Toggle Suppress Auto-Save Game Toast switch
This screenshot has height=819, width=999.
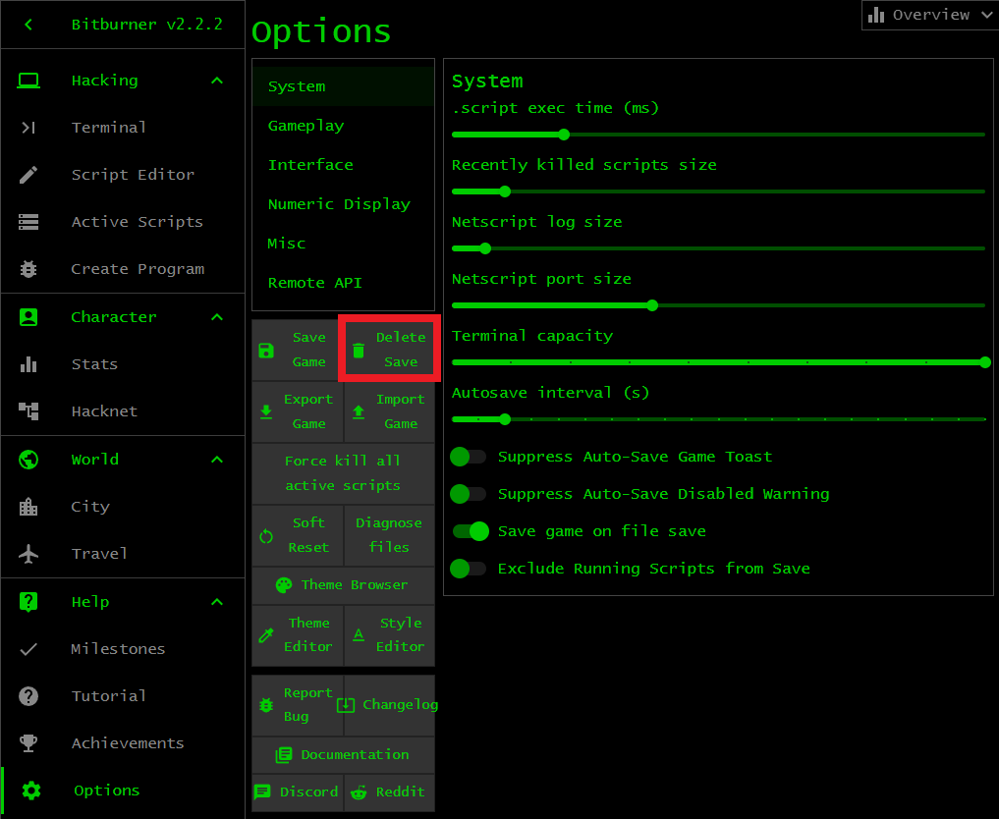point(469,457)
